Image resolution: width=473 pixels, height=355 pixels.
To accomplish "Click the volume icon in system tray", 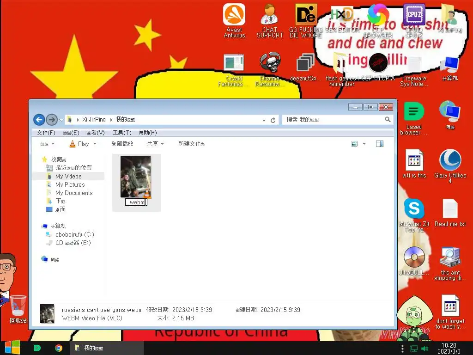I will point(424,349).
